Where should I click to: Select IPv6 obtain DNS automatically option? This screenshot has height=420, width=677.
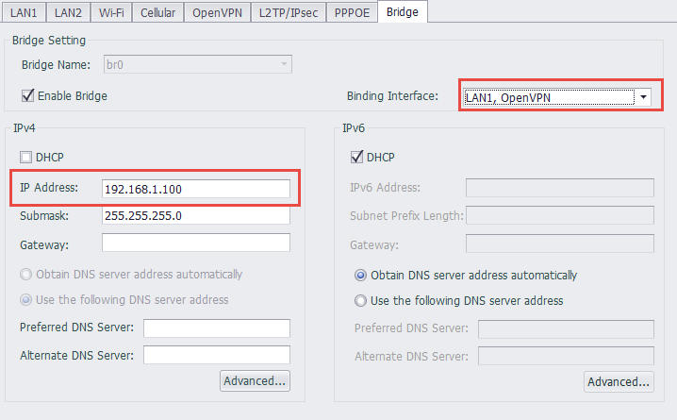(x=360, y=276)
